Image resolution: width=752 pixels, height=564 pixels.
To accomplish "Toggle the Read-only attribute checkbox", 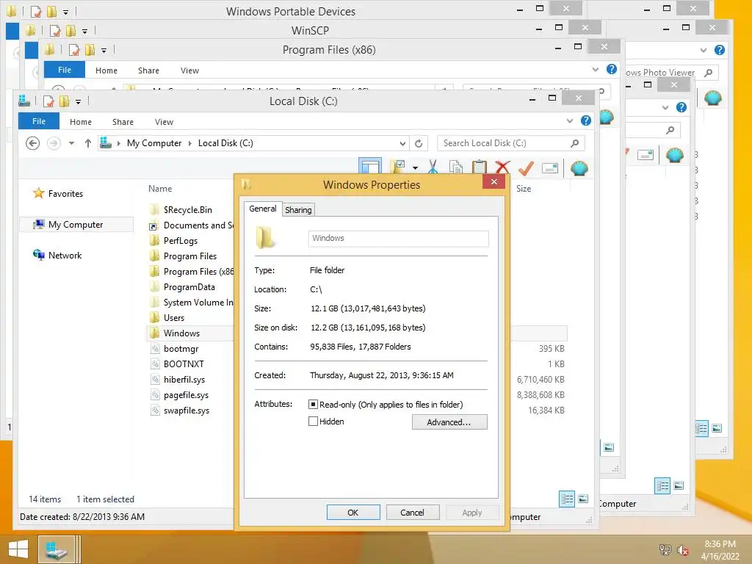I will point(313,405).
